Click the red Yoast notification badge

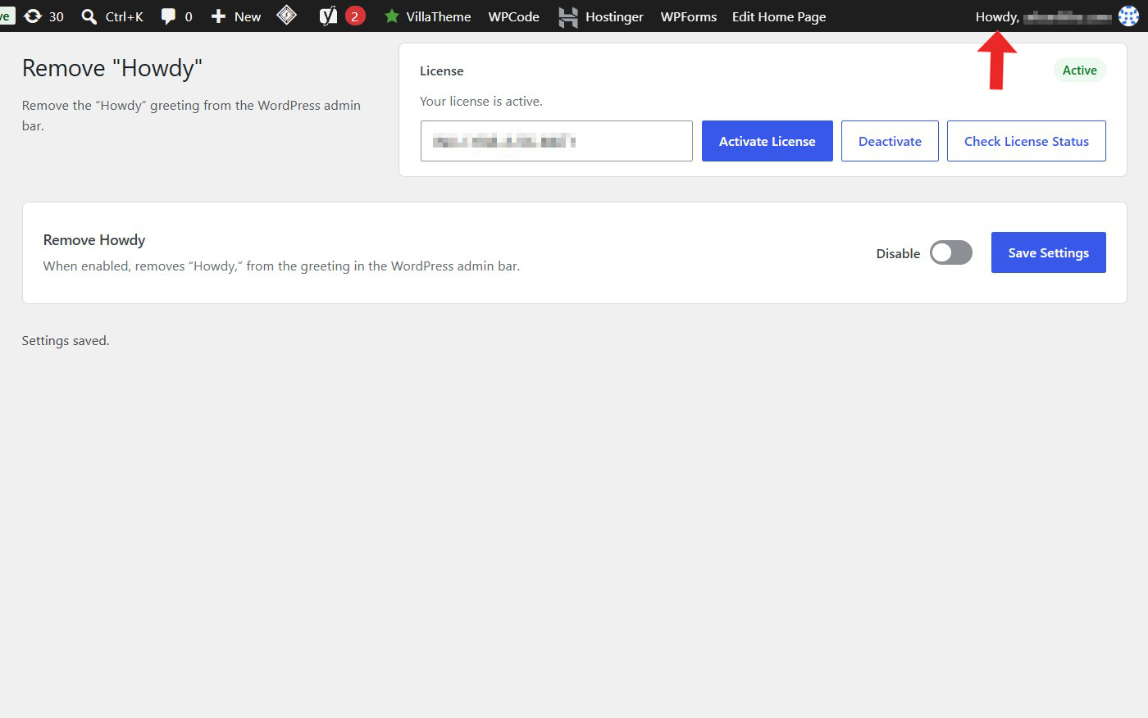click(x=354, y=16)
